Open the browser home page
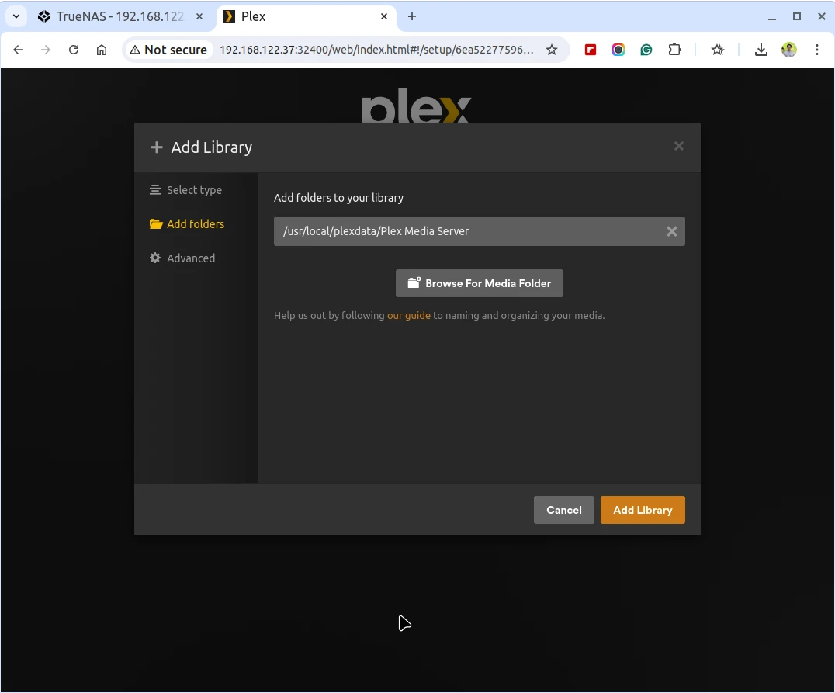 click(101, 50)
